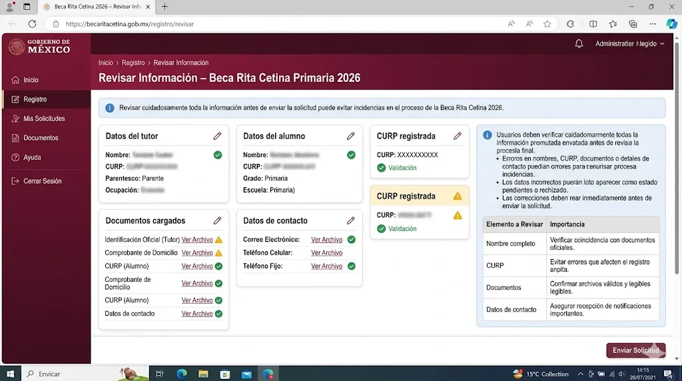This screenshot has width=682, height=381.
Task: Click the alumno Nombre green check icon
Action: pyautogui.click(x=351, y=155)
